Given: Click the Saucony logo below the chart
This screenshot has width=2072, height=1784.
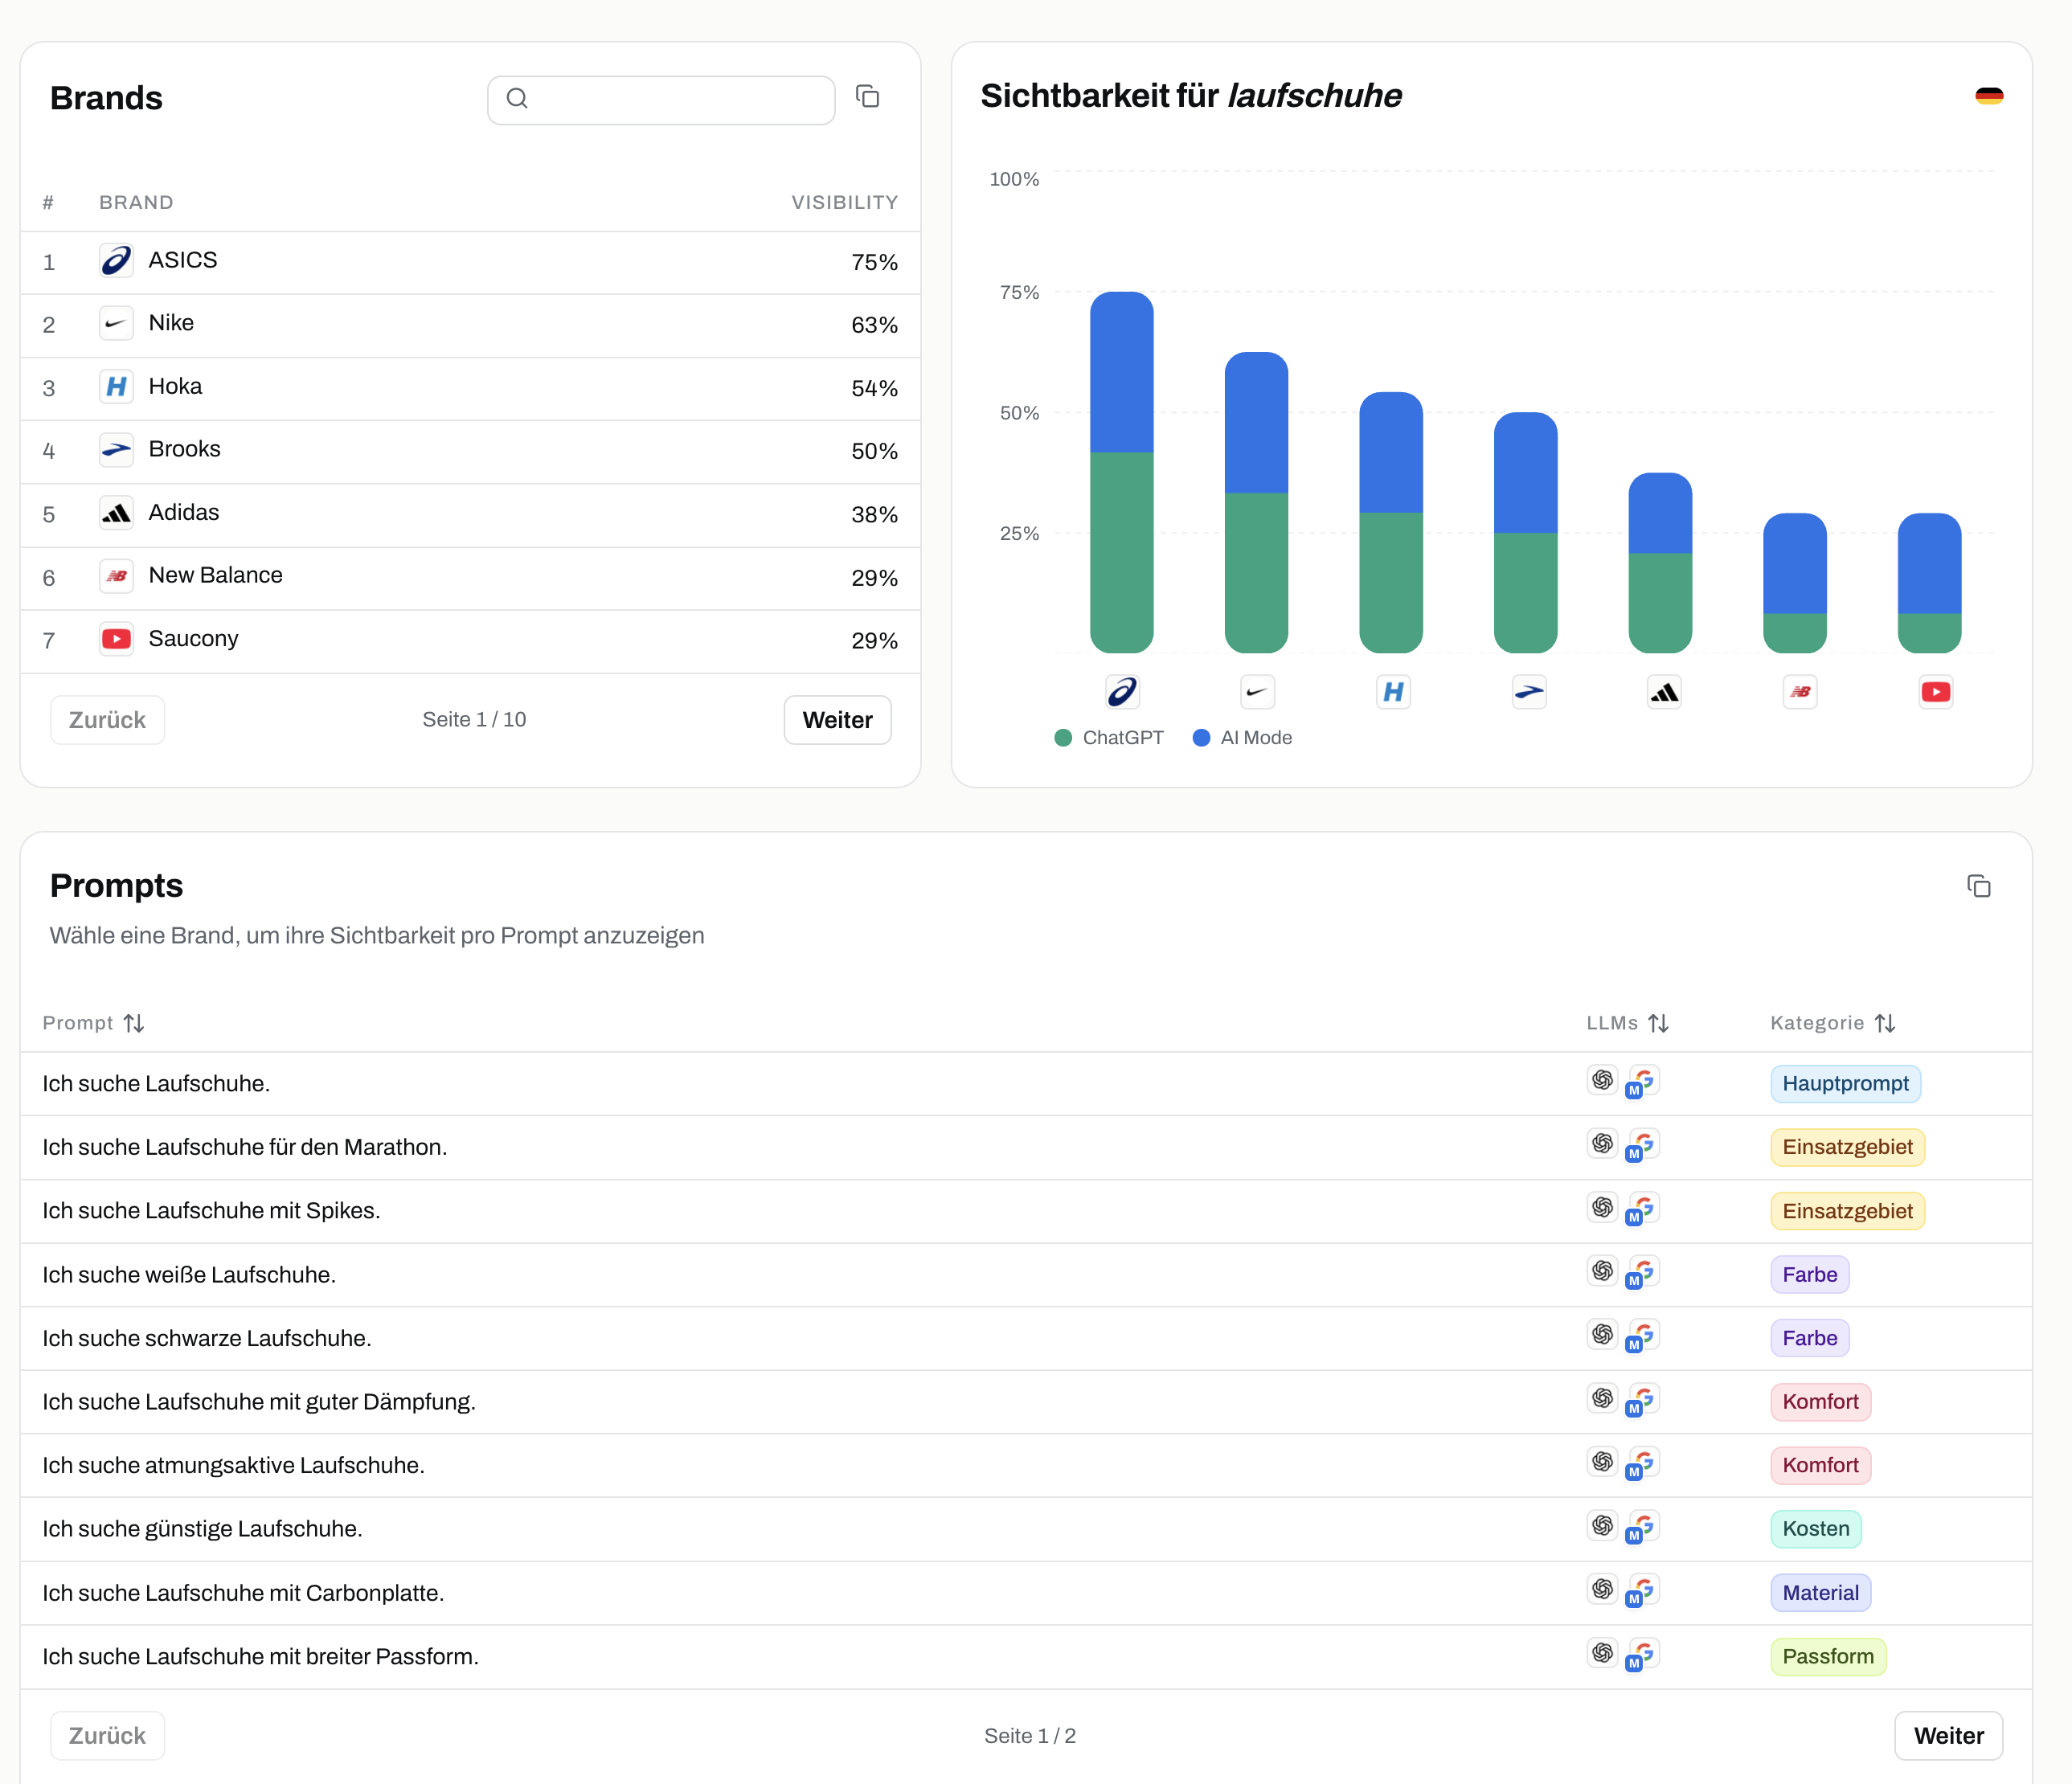Looking at the screenshot, I should (1936, 692).
